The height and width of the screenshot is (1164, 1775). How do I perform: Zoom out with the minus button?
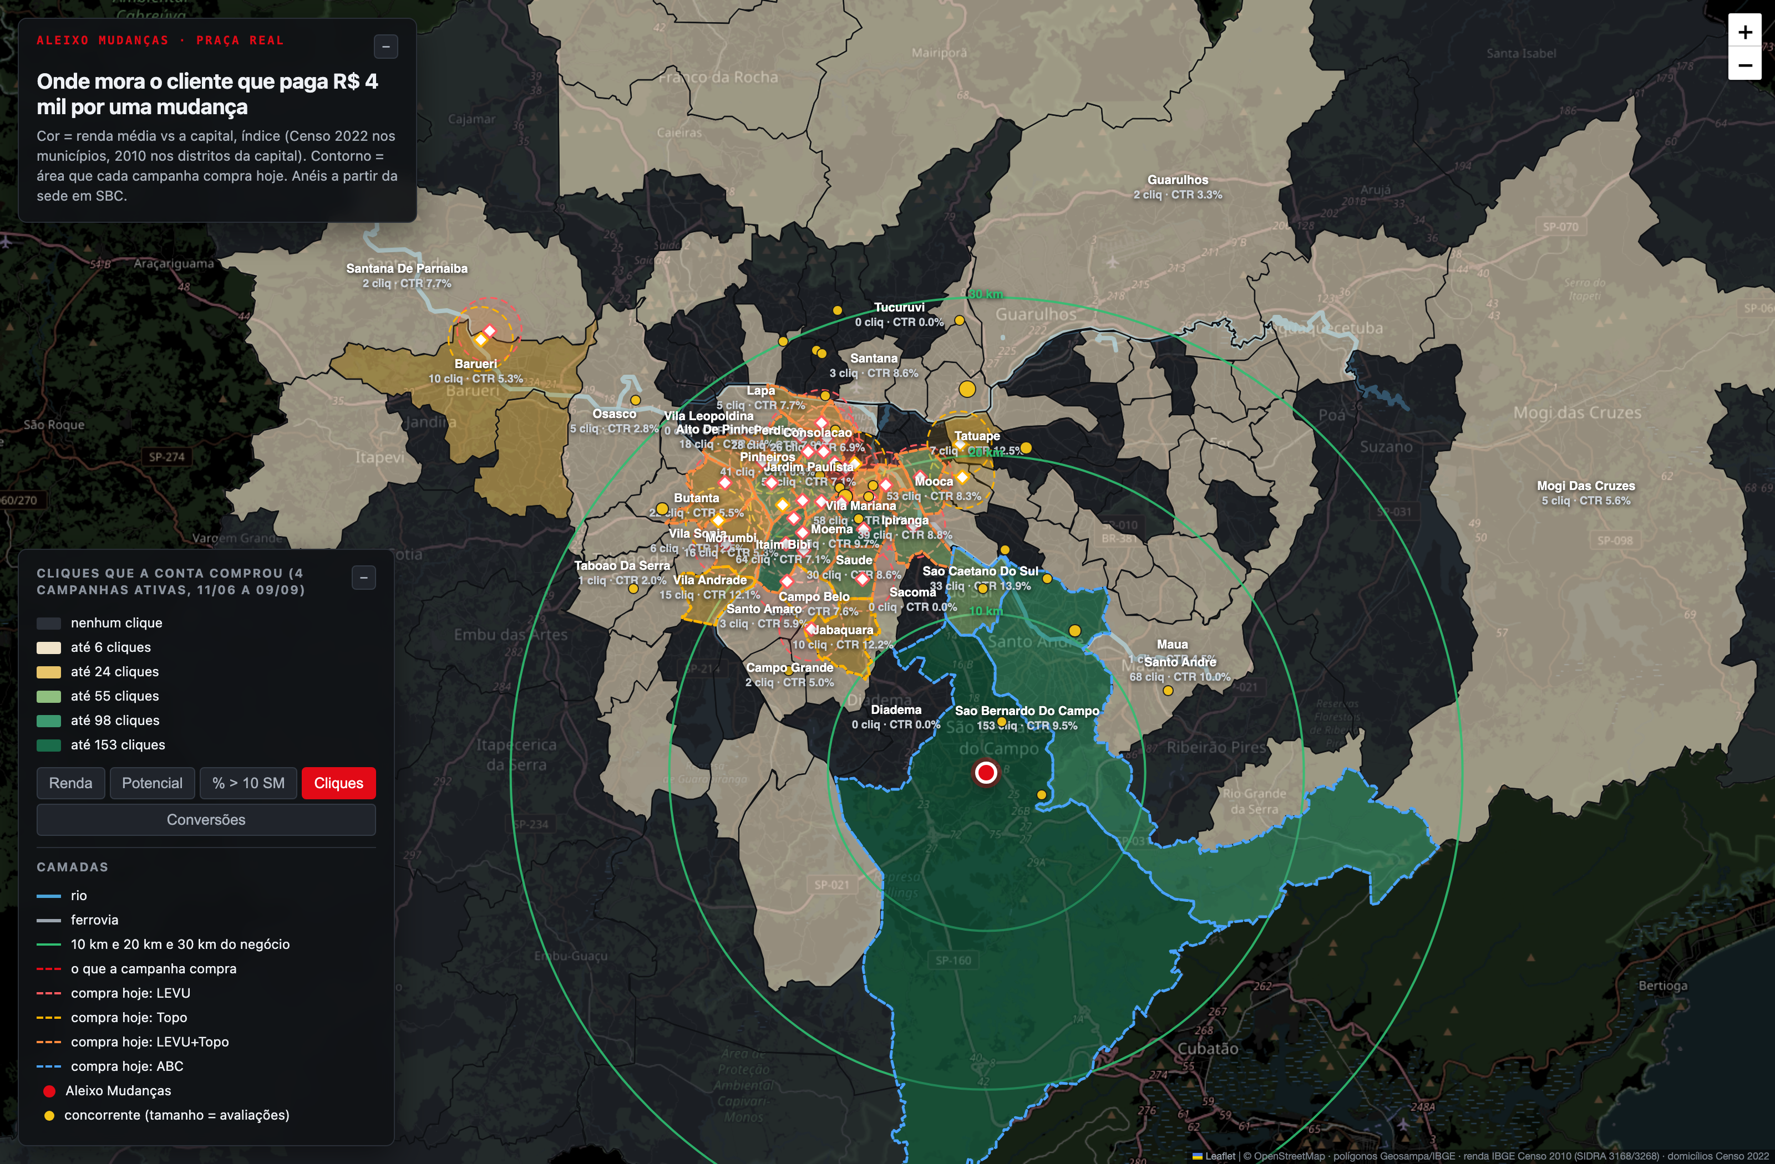point(1744,65)
